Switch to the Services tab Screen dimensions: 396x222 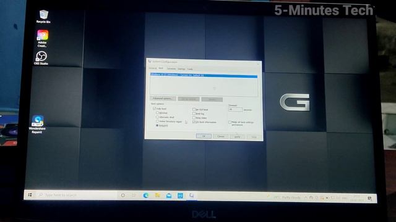click(x=171, y=68)
